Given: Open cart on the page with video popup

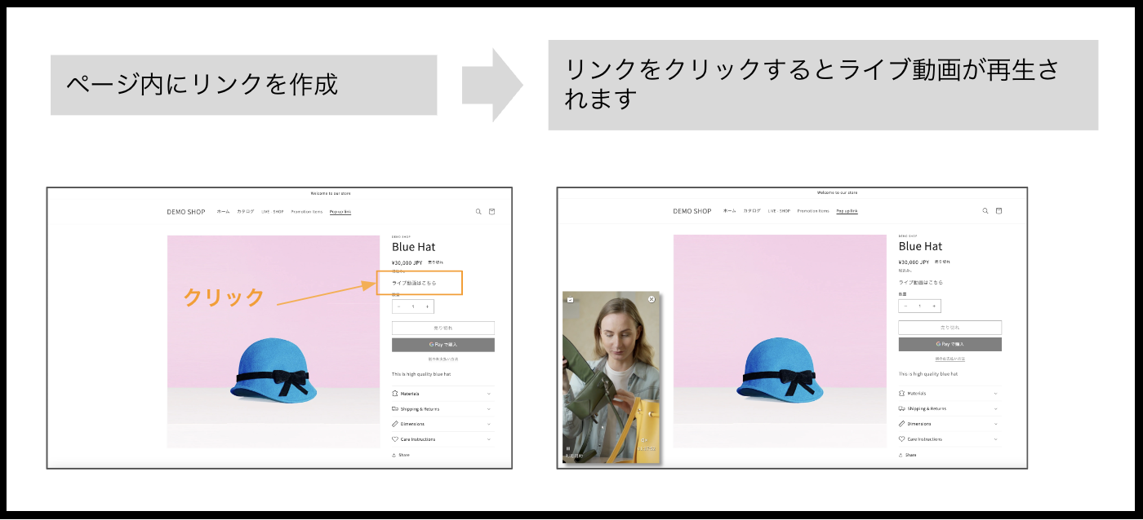Looking at the screenshot, I should click(x=998, y=211).
